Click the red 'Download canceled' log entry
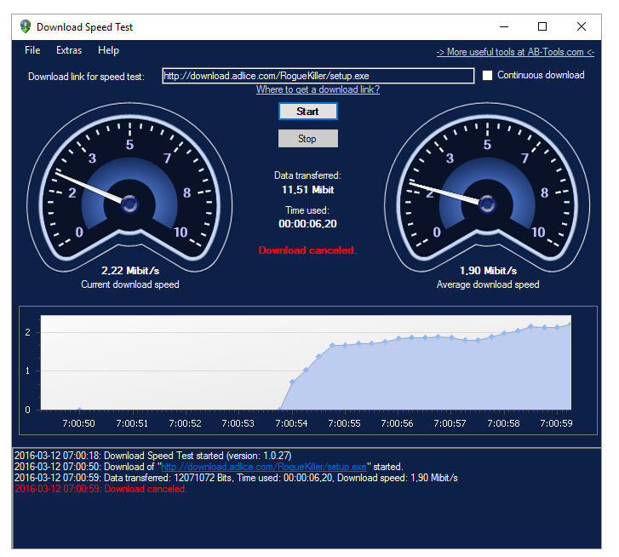619x557 pixels. pos(100,489)
